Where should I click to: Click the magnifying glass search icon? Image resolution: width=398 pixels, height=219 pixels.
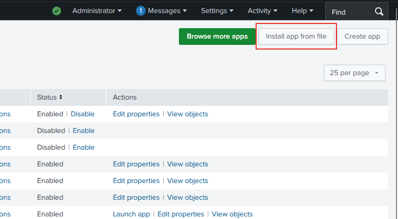379,11
